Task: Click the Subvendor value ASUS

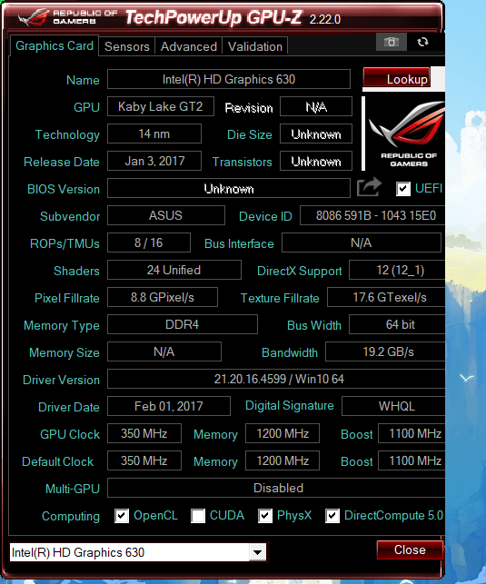Action: pos(166,215)
